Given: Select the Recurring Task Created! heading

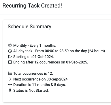Looking at the screenshot, I should pos(32,5).
